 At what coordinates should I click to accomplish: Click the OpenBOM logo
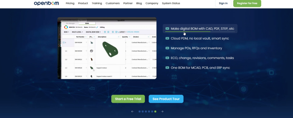(46, 3)
